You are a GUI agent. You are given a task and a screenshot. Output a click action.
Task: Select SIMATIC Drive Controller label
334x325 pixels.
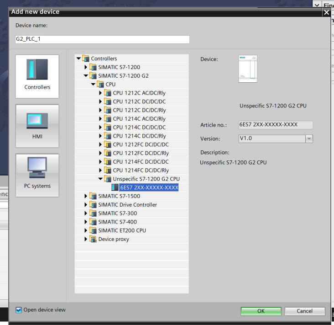[x=127, y=205]
